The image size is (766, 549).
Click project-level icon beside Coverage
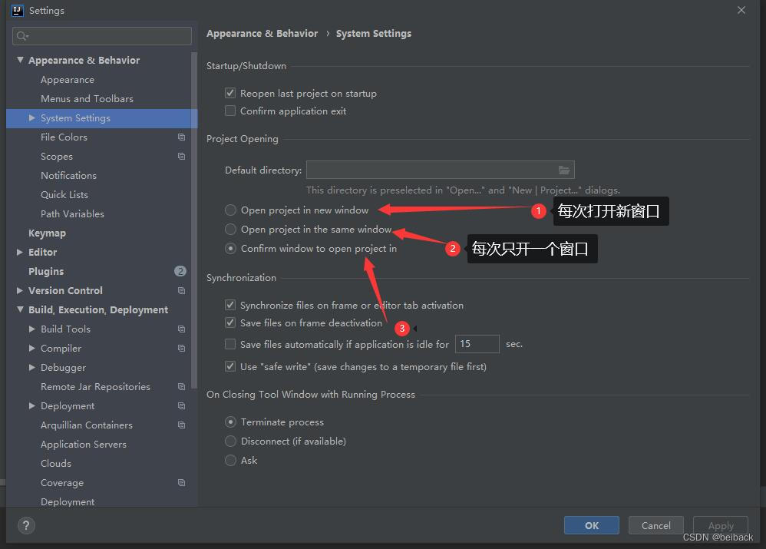coord(181,482)
